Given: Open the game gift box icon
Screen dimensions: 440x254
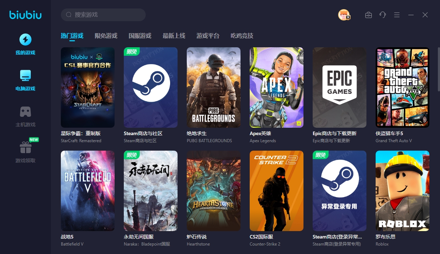Looking at the screenshot, I should point(25,147).
